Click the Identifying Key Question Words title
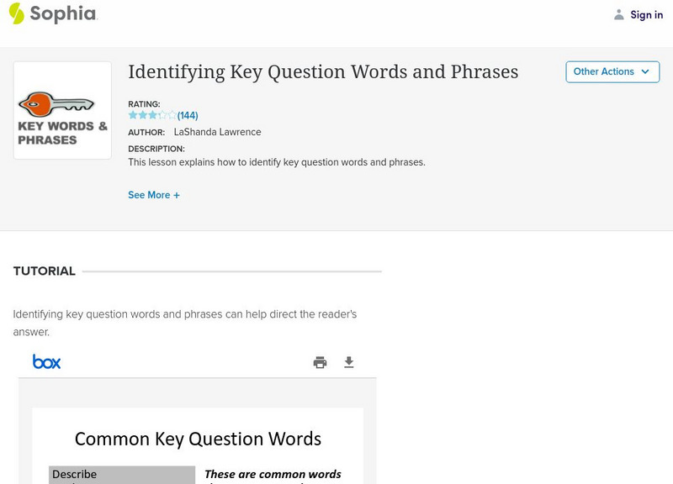The height and width of the screenshot is (484, 673). click(x=323, y=71)
